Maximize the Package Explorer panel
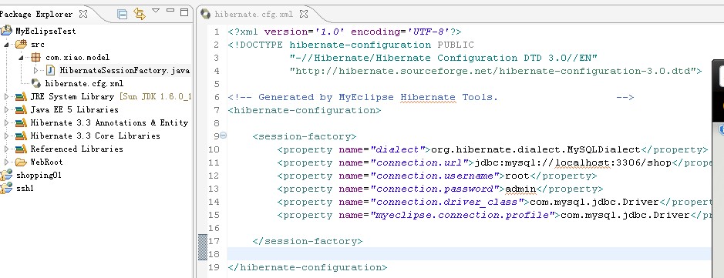Screen dimensions: 724x278 click(x=184, y=12)
